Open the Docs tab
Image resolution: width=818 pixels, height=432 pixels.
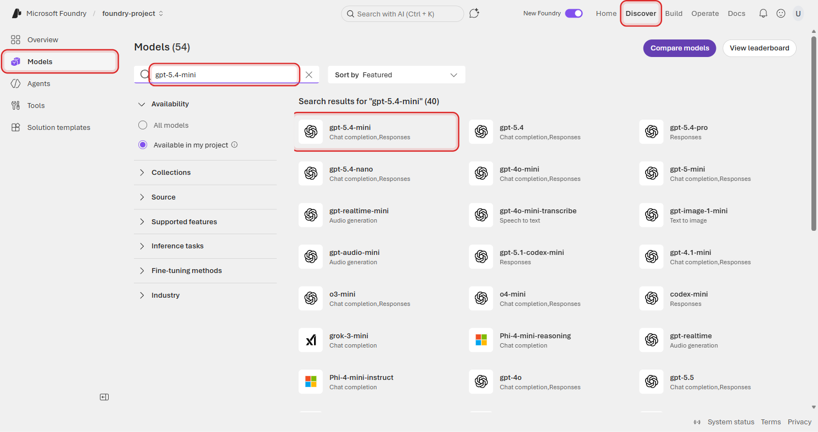pyautogui.click(x=736, y=13)
